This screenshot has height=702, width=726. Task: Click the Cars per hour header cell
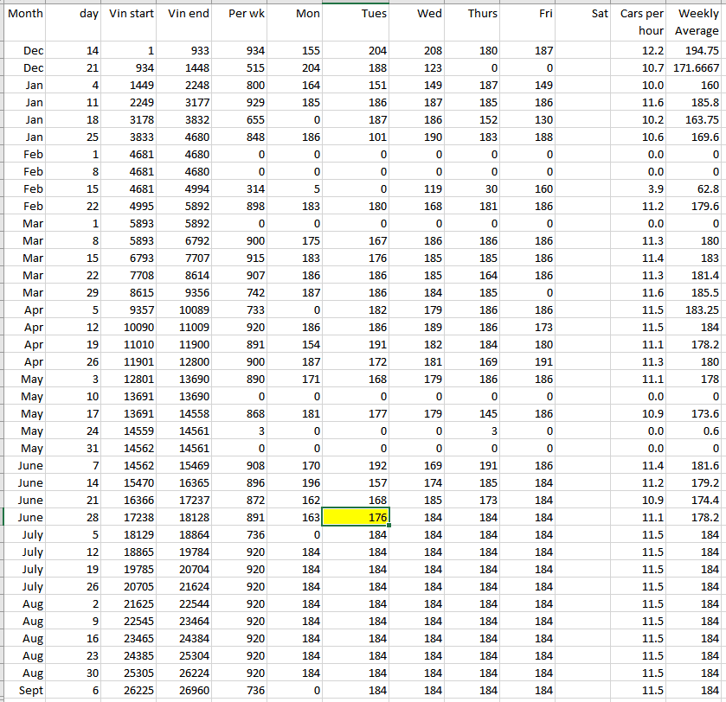pyautogui.click(x=641, y=22)
